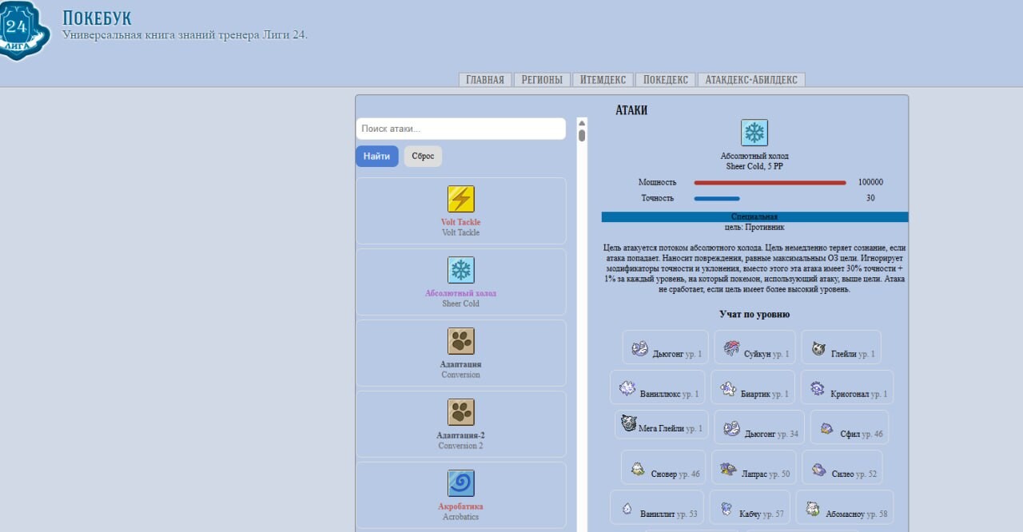Click the Sheer Cold, 5 PP text

(x=754, y=166)
